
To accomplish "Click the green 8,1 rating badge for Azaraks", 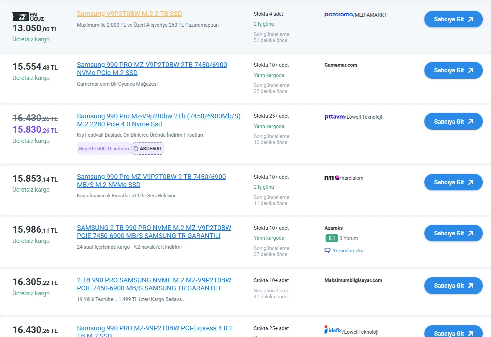I will click(332, 238).
